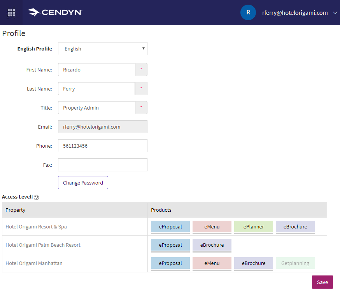Select eBrochure for Hotel Origami Resort & Spa
Screen dimensions: 340x291
pyautogui.click(x=295, y=227)
